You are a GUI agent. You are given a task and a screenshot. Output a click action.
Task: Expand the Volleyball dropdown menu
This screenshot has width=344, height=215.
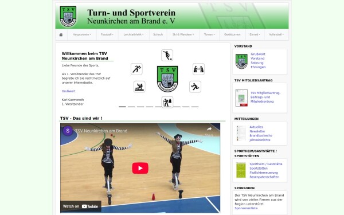276,34
